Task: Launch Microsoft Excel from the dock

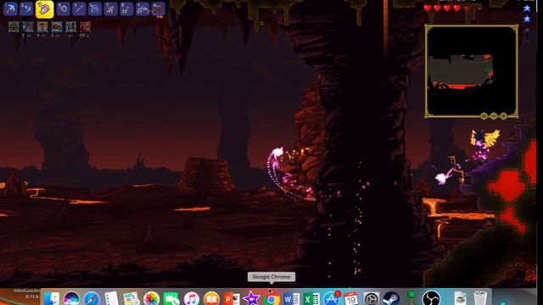Action: coord(311,298)
